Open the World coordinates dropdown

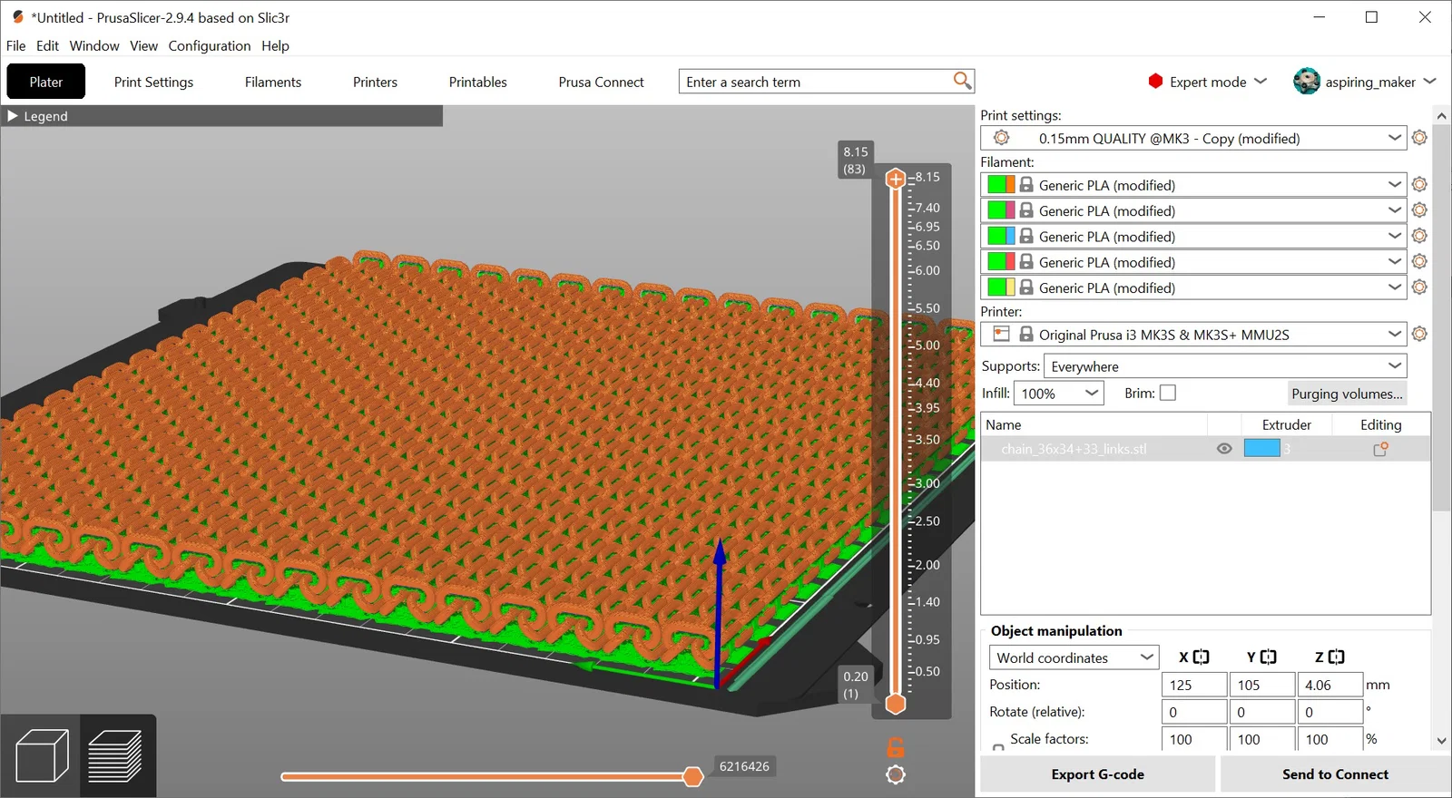[1074, 657]
